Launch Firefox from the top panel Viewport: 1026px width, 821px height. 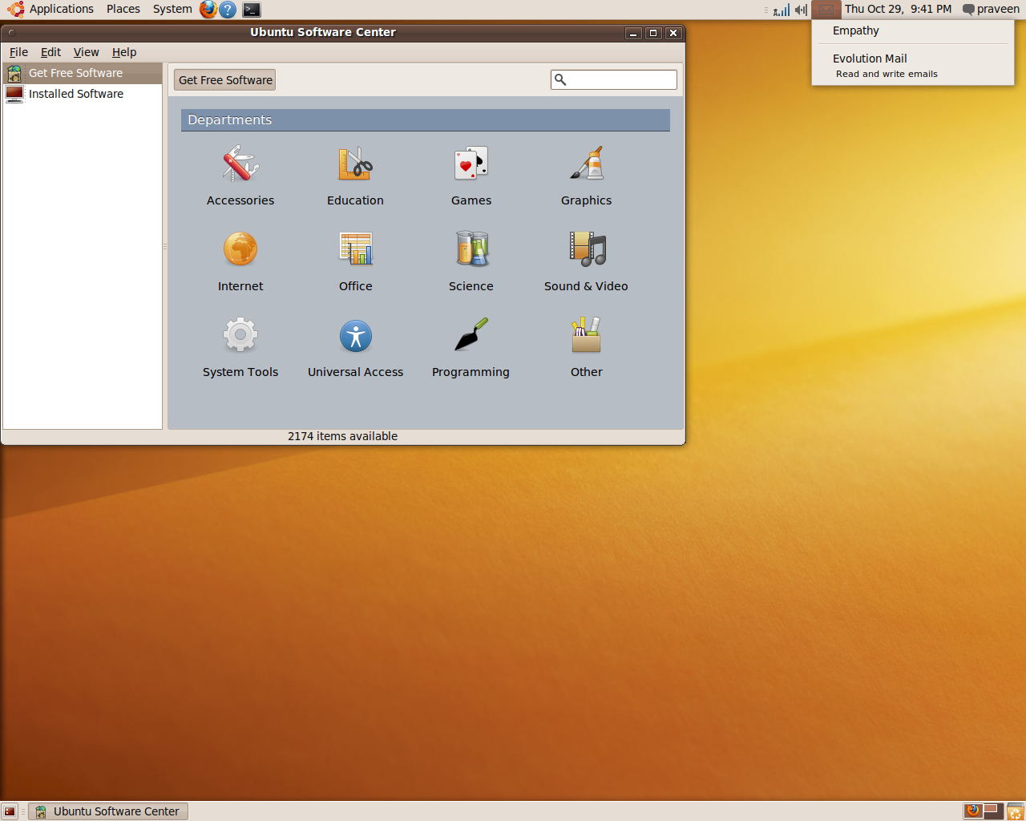click(208, 10)
